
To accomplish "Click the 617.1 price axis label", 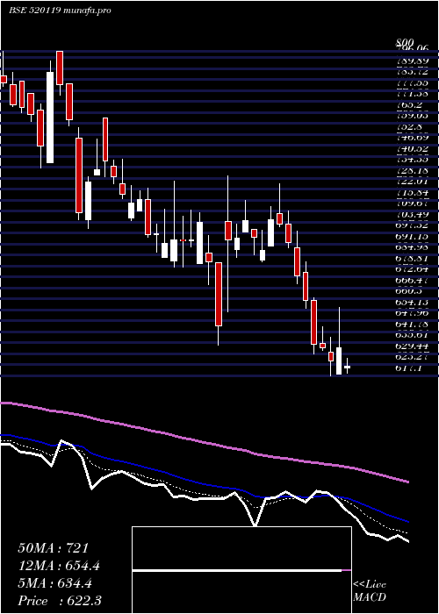I will 411,368.
